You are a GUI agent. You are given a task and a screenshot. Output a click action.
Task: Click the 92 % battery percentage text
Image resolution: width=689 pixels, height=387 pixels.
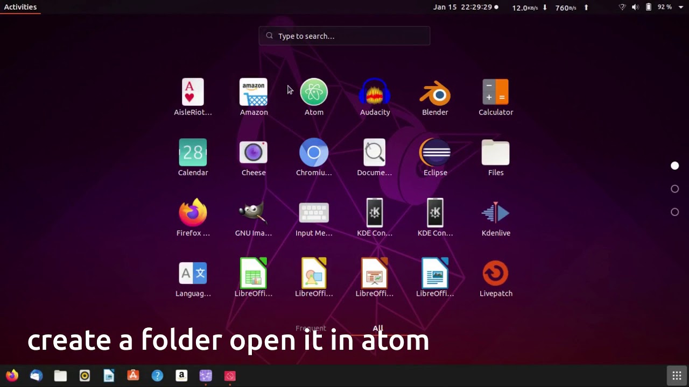(664, 7)
